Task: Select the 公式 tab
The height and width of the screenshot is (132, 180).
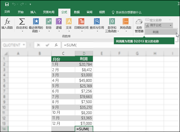Action: 64,12
